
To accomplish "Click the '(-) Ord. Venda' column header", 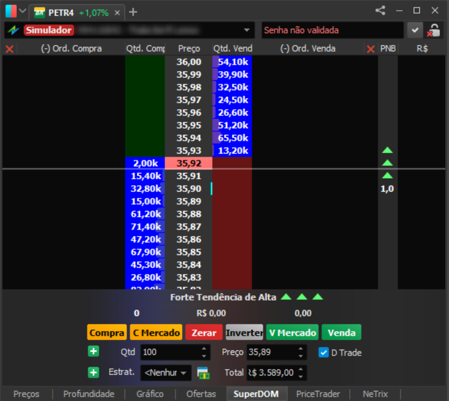I will click(308, 49).
